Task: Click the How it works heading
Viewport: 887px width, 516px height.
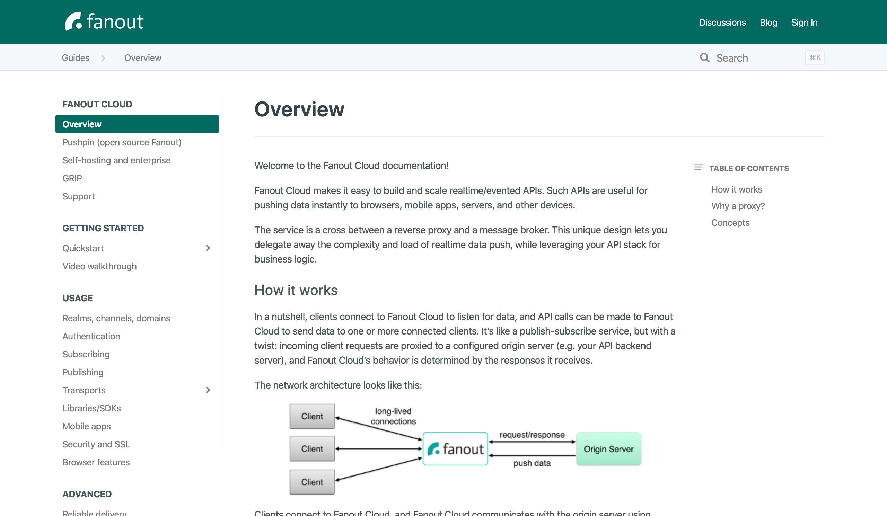Action: 296,290
